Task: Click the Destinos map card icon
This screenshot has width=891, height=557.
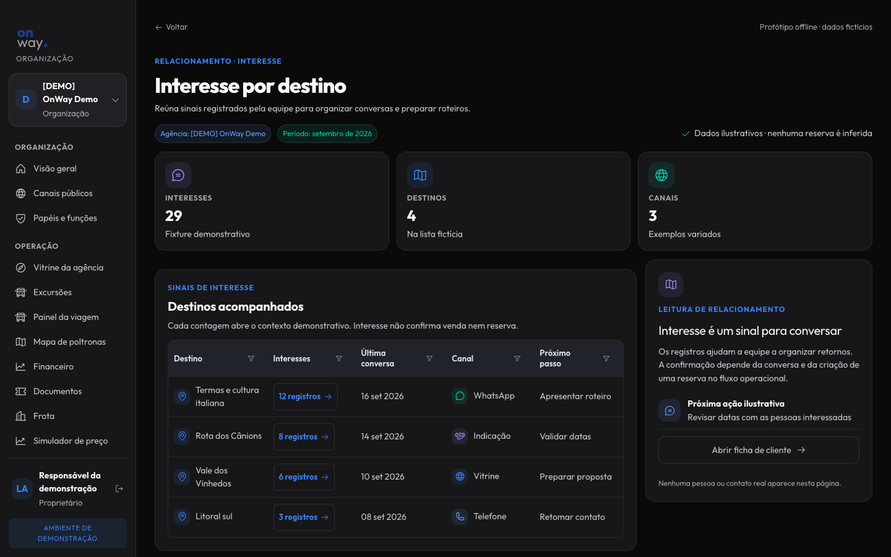Action: (x=420, y=175)
